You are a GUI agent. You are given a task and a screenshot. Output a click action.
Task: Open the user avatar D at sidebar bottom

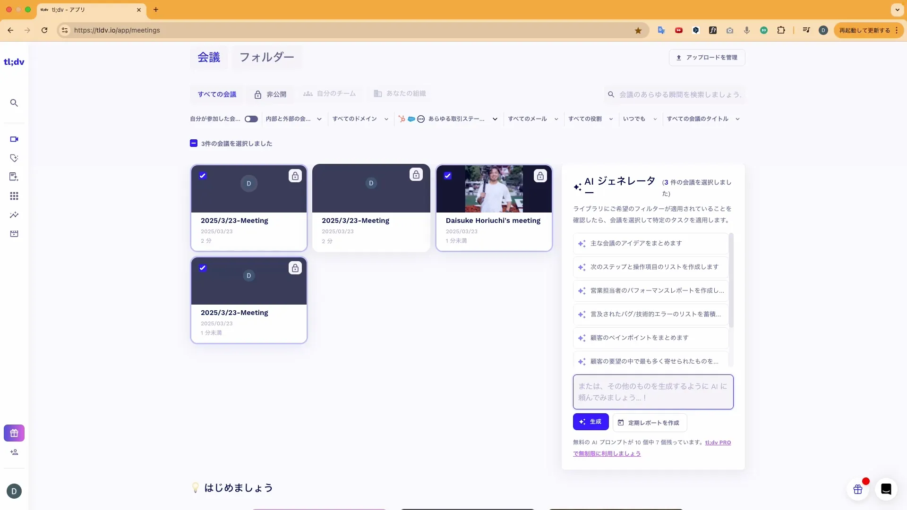(x=14, y=491)
